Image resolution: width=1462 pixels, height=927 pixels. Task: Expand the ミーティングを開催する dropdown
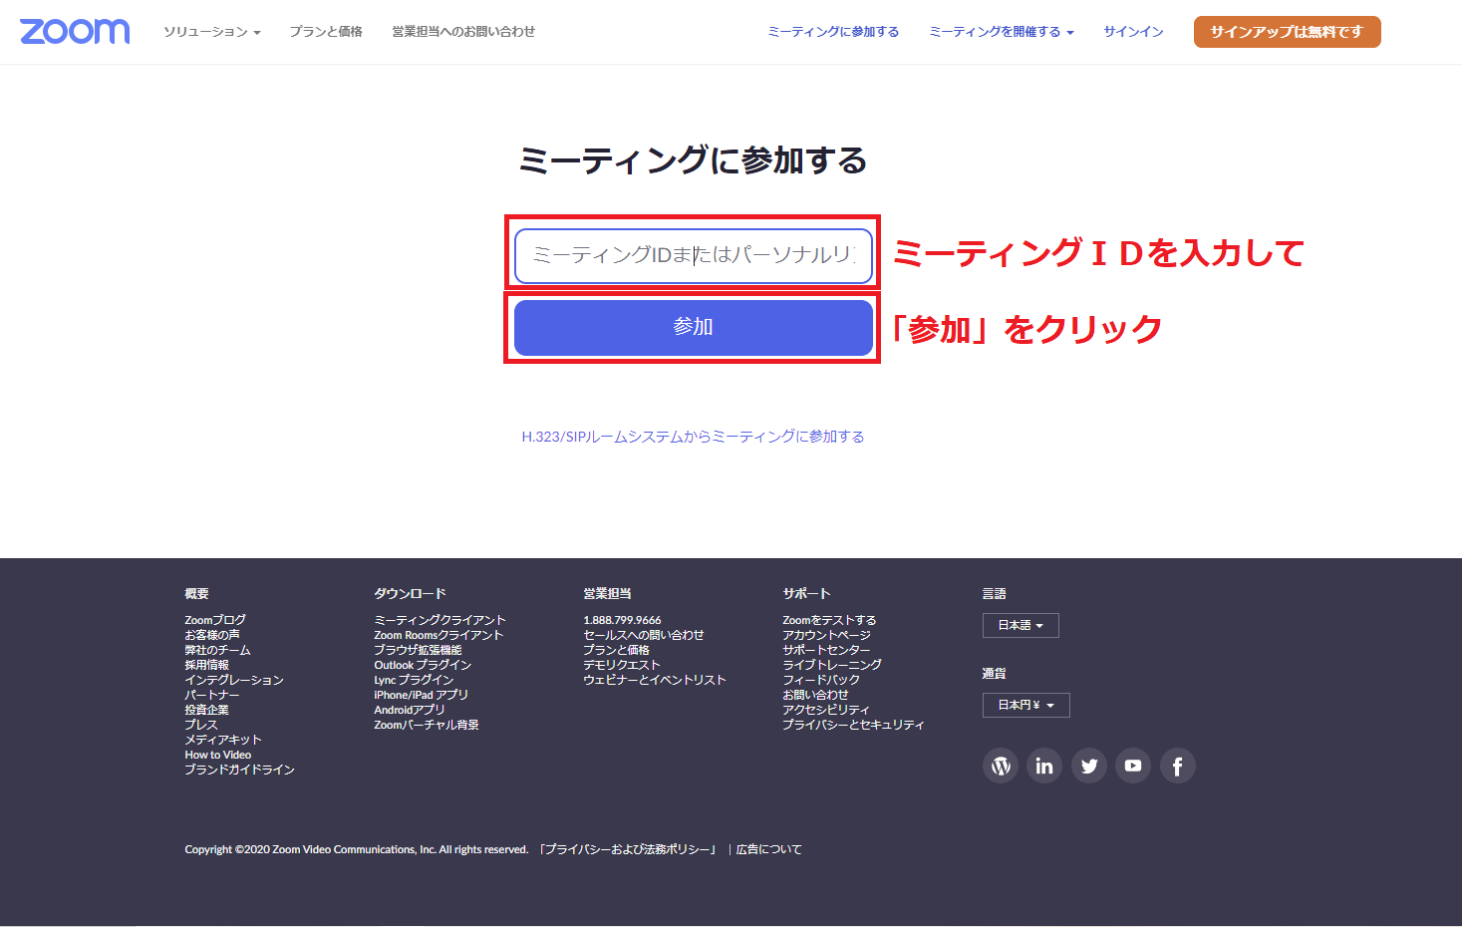click(x=1001, y=32)
